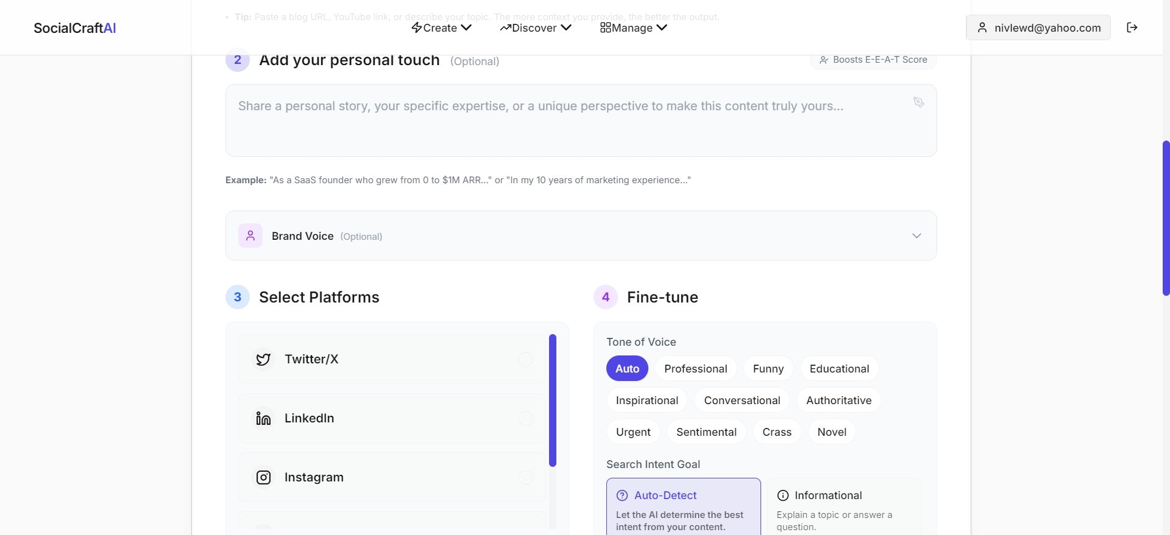Select the Professional tone of voice
This screenshot has width=1170, height=535.
click(x=695, y=368)
